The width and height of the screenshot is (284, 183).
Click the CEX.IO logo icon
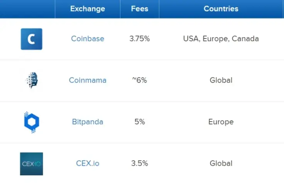pos(31,164)
